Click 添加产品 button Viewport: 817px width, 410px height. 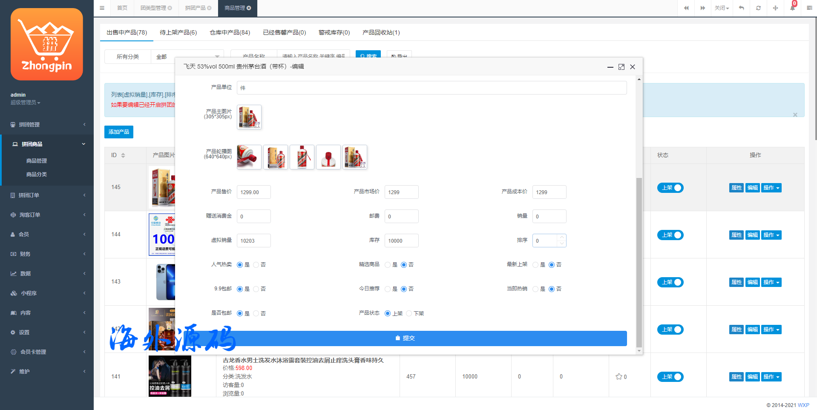click(118, 132)
